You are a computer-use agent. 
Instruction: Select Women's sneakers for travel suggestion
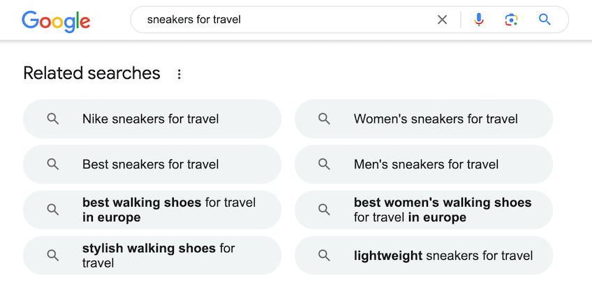(x=424, y=119)
